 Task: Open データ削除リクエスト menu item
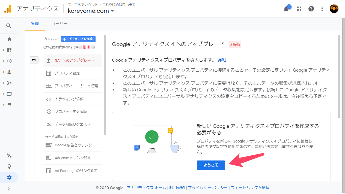73,124
